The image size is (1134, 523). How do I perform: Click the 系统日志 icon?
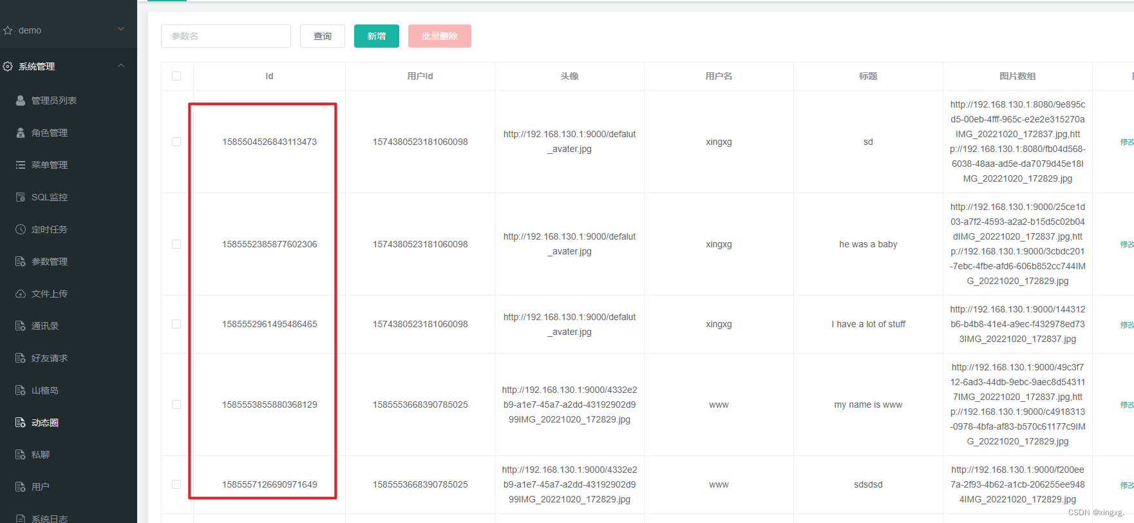[21, 518]
